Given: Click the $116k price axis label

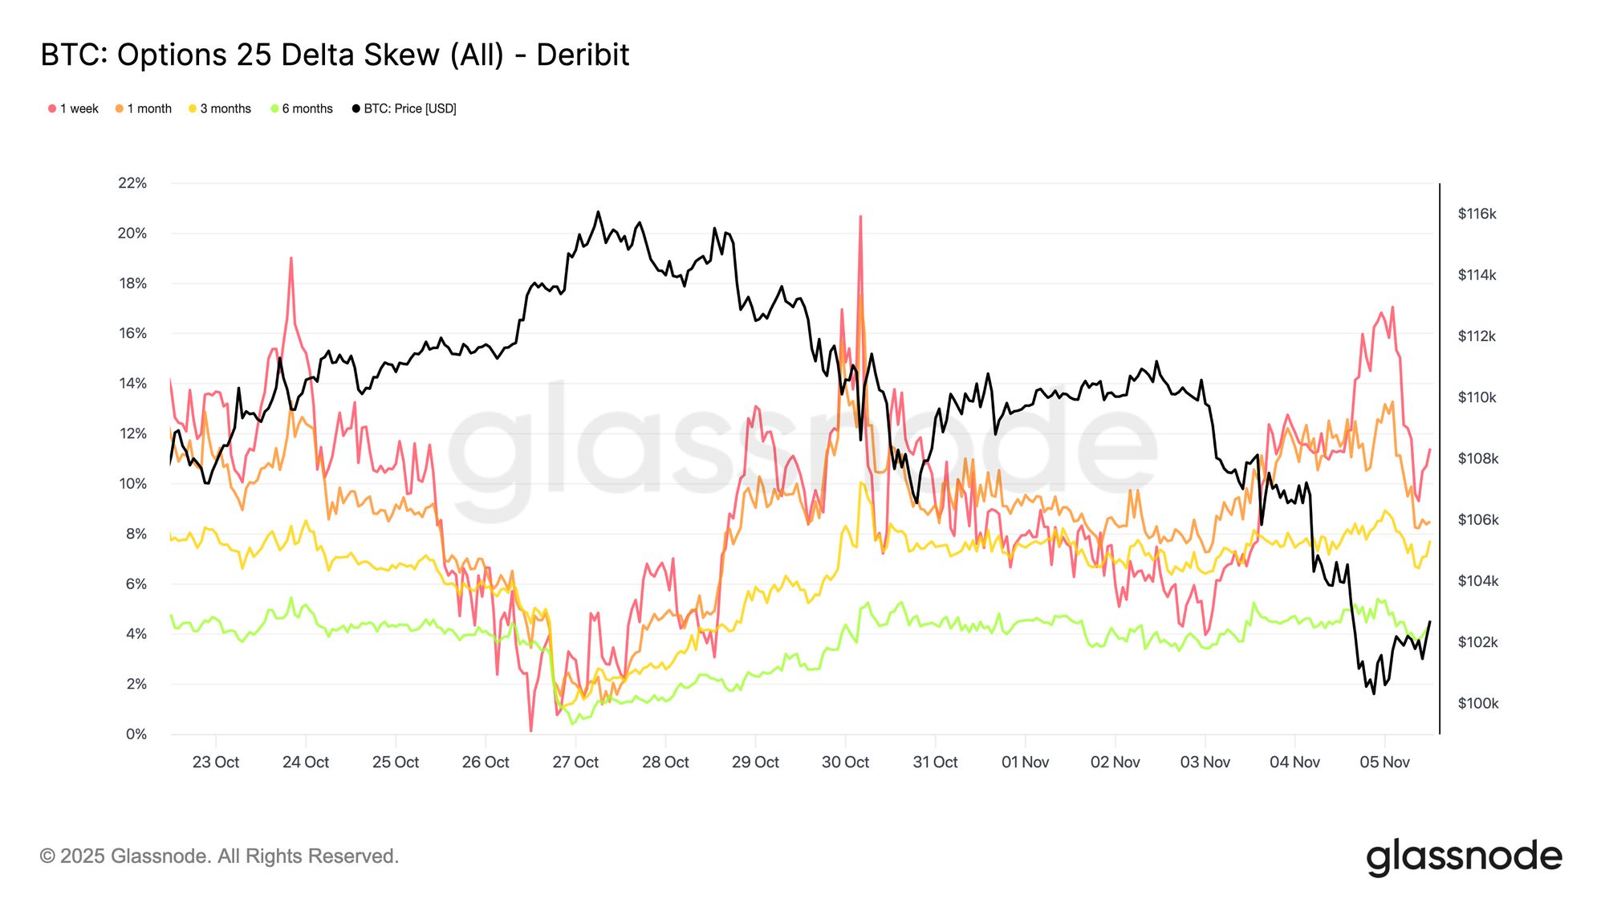Looking at the screenshot, I should pyautogui.click(x=1477, y=214).
